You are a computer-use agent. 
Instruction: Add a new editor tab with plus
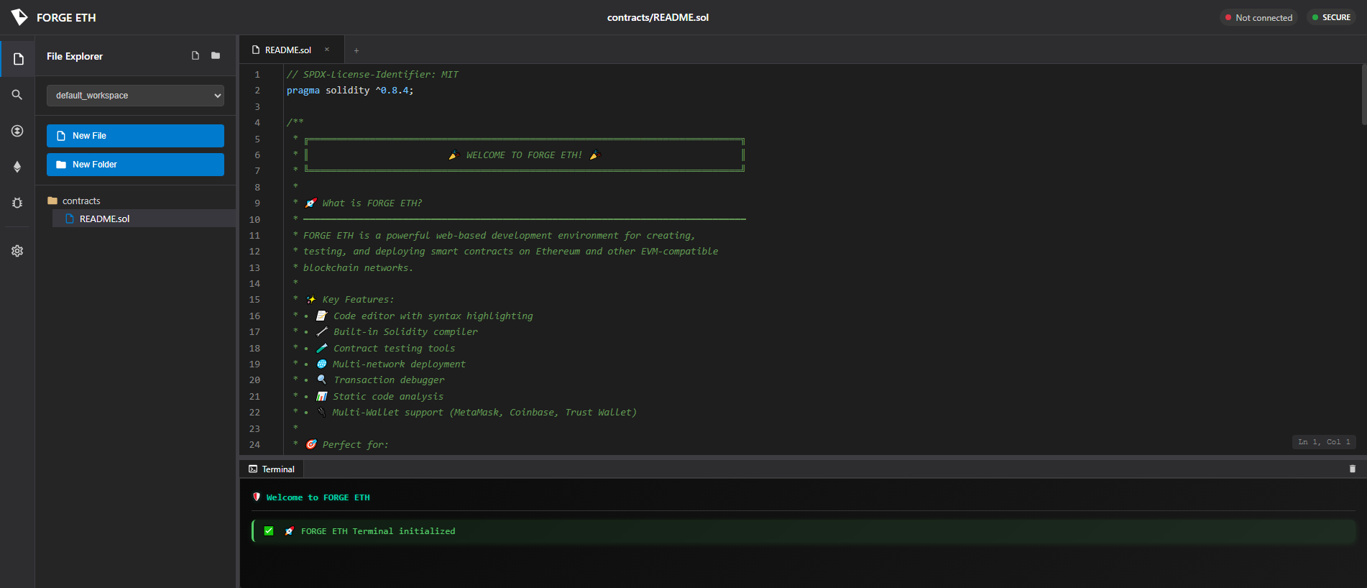356,50
